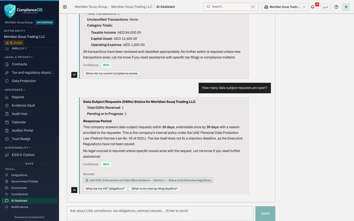Open the notifications bell
This screenshot has width=354, height=221.
click(313, 7)
